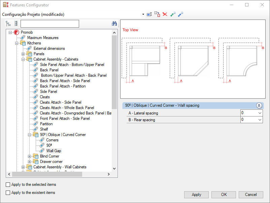This screenshot has height=203, width=270.
Task: Collapse the Wall spacing section chevron
Action: (x=259, y=105)
